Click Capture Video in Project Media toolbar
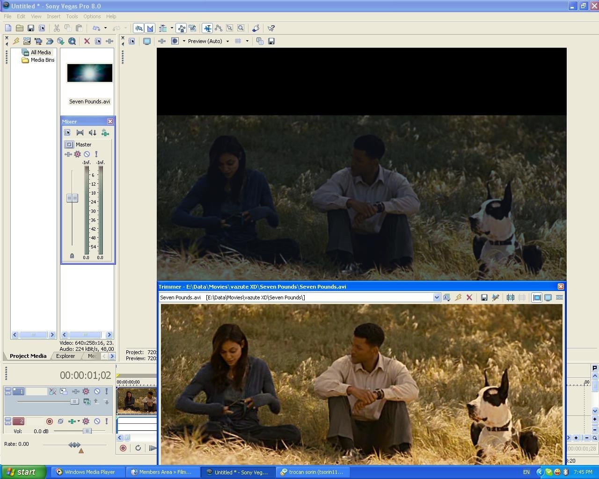The height and width of the screenshot is (479, 599). [38, 41]
